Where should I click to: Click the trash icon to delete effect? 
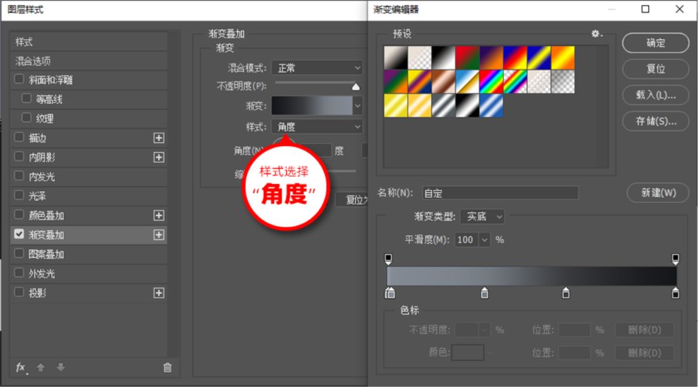(167, 368)
